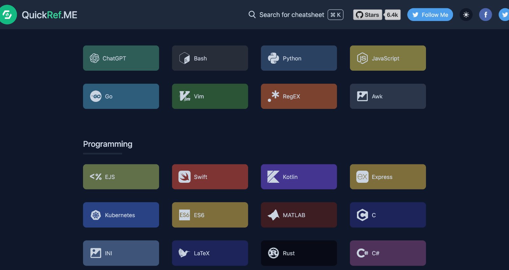The width and height of the screenshot is (509, 270).
Task: Toggle the light/dark theme sun button
Action: (466, 15)
